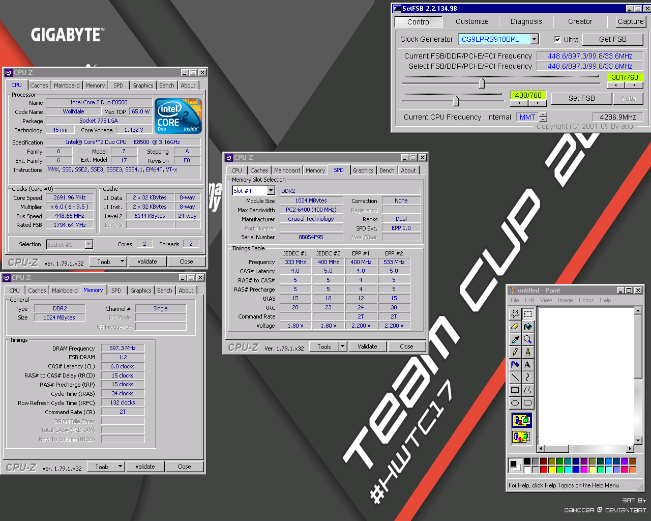Select the Curve tool in Paint
Image resolution: width=651 pixels, height=521 pixels.
527,378
